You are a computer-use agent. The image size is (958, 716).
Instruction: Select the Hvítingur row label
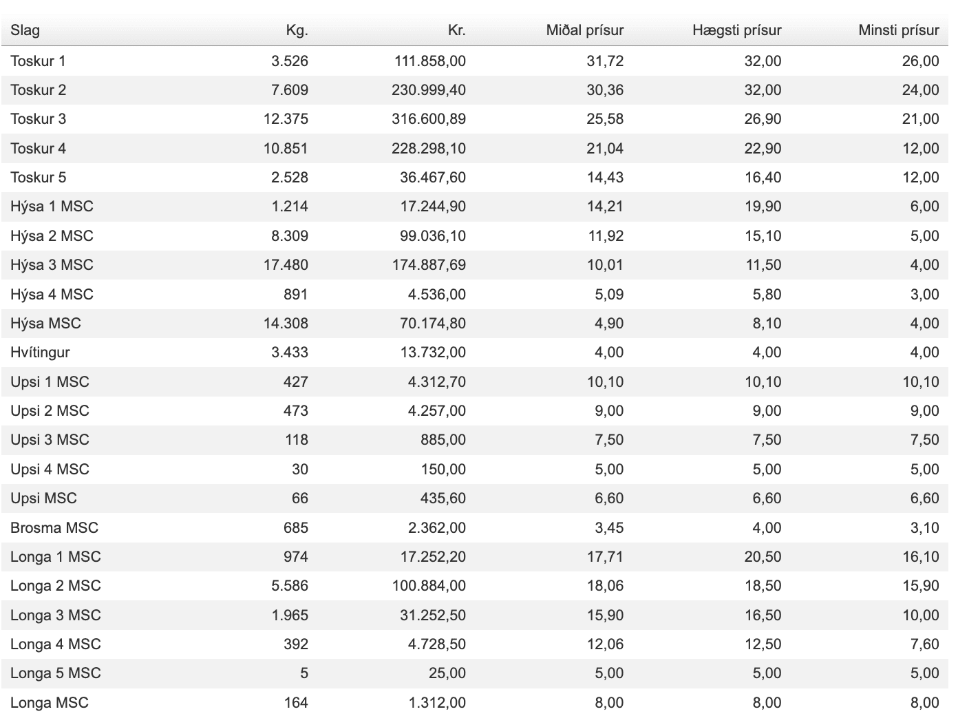click(x=40, y=352)
